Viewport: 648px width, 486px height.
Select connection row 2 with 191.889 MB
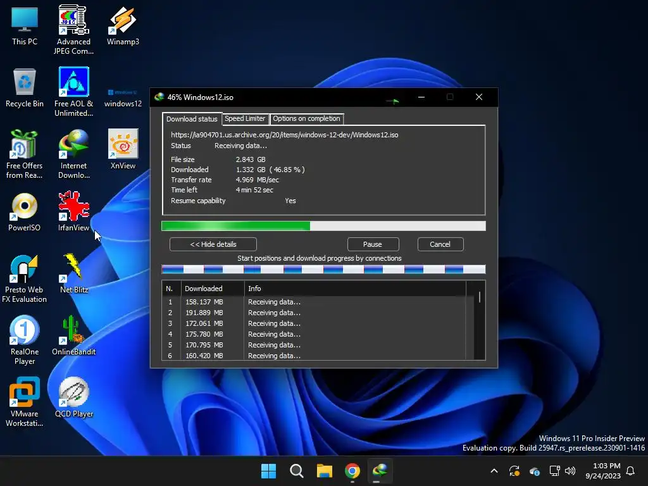pos(314,313)
